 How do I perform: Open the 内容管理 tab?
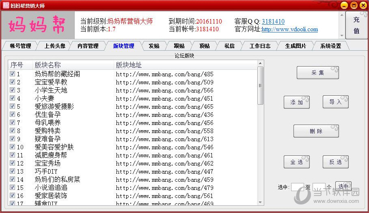pos(88,46)
